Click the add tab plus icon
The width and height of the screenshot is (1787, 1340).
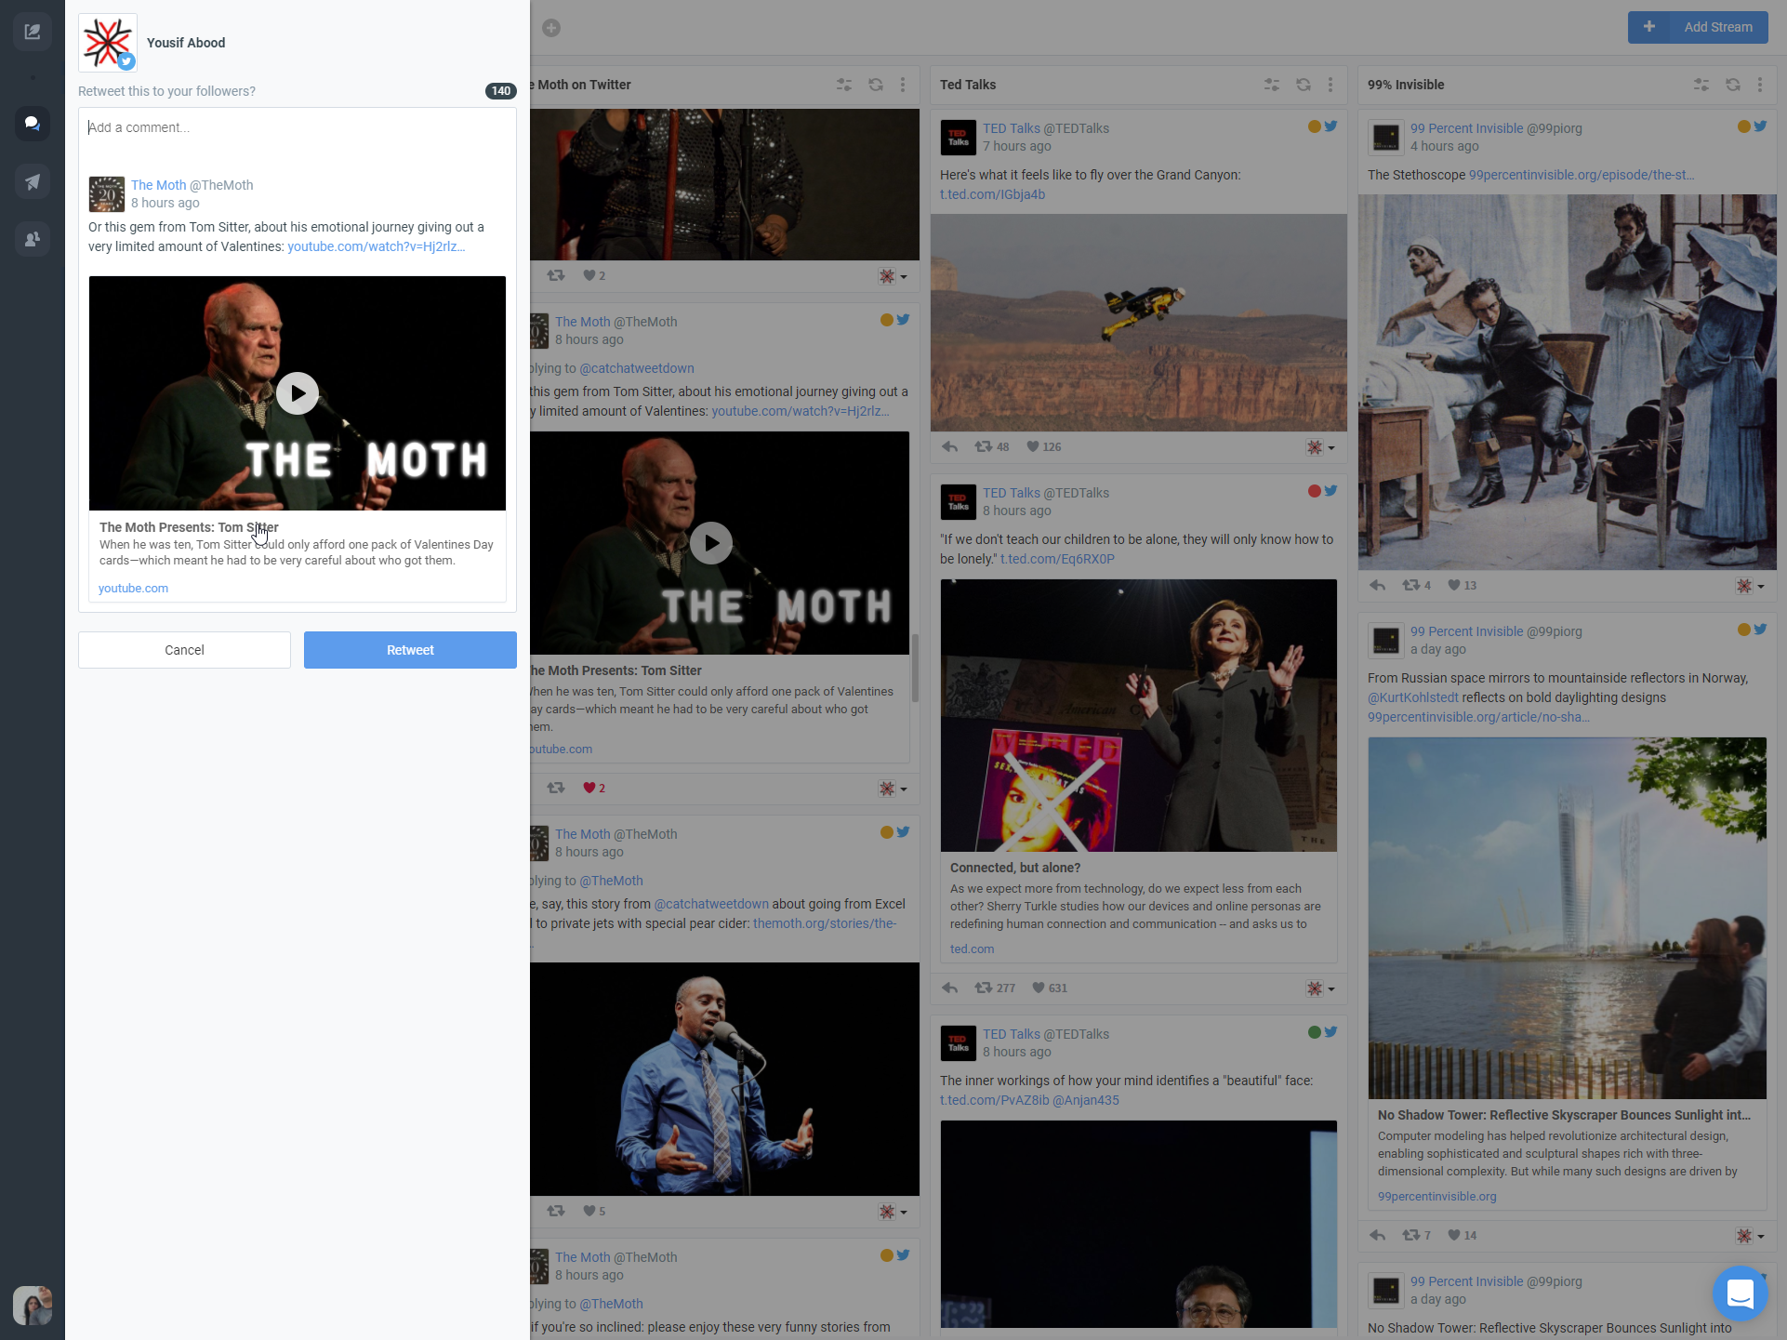(551, 28)
